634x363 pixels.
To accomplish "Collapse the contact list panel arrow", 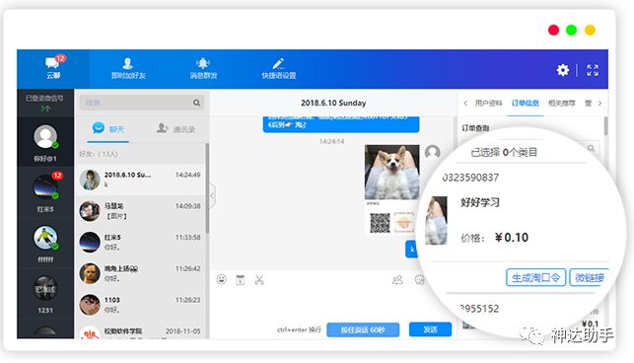I will pos(212,195).
